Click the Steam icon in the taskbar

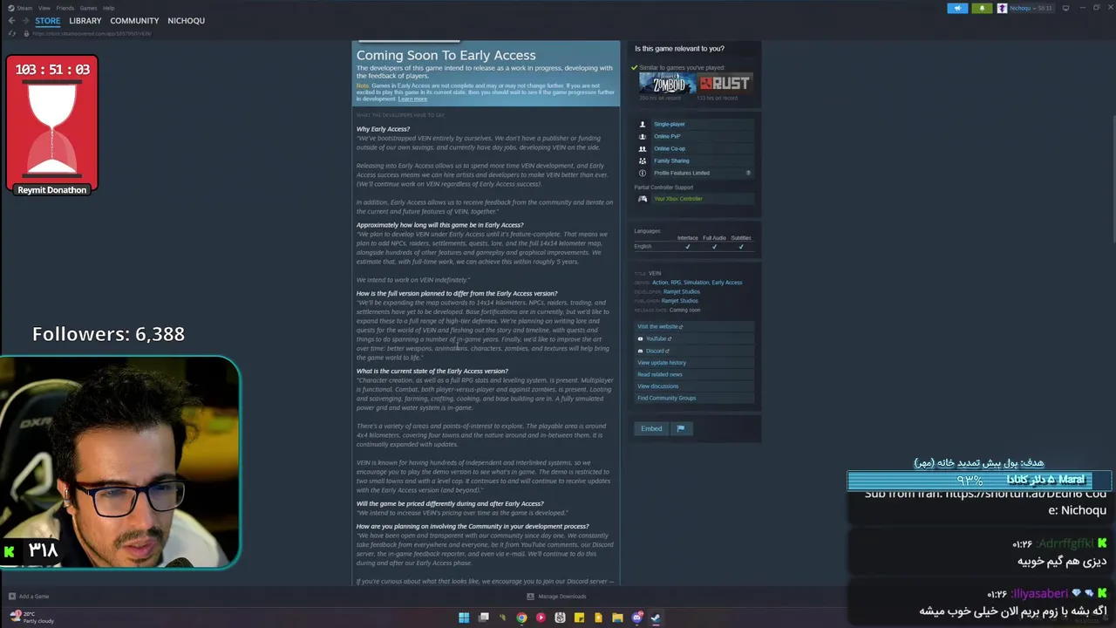pos(656,618)
